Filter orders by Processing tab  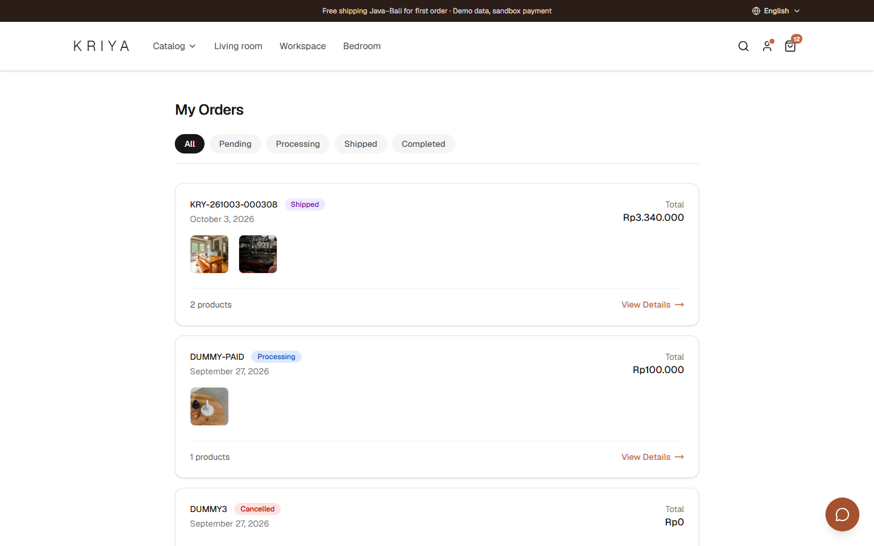tap(298, 144)
